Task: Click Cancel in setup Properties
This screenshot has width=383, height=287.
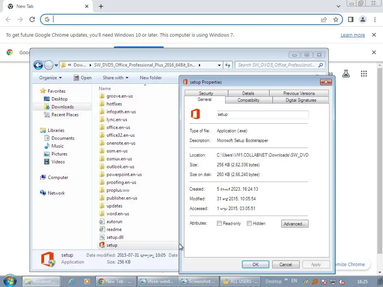Action: 286,264
